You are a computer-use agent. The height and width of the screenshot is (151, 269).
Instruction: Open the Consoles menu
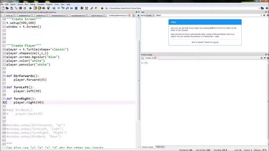point(41,4)
